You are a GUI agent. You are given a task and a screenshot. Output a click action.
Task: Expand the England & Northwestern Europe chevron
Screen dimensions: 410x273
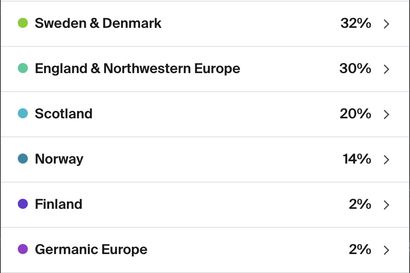point(386,69)
